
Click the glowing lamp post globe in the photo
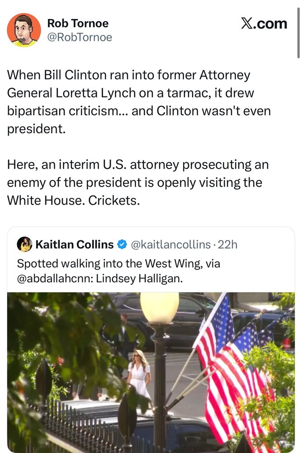click(x=159, y=308)
